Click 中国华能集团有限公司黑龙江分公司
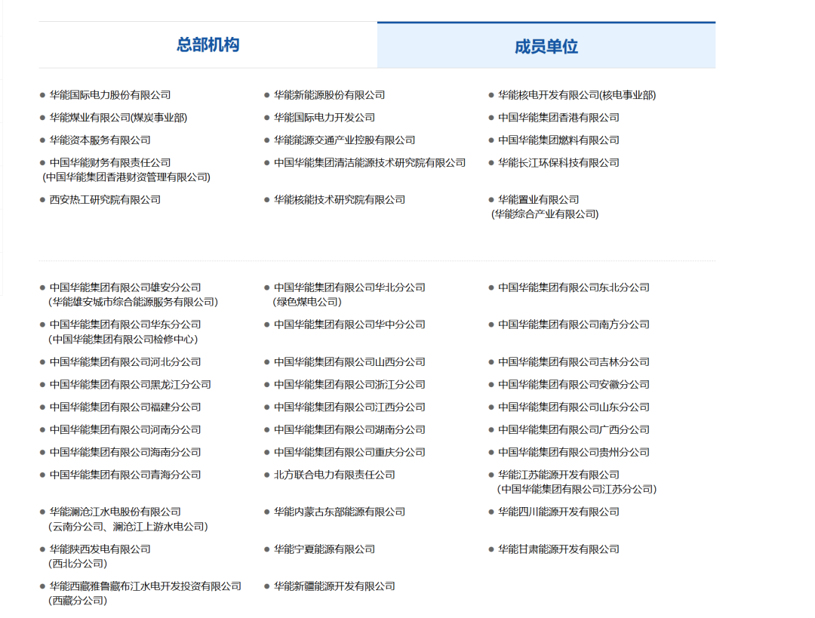 131,385
